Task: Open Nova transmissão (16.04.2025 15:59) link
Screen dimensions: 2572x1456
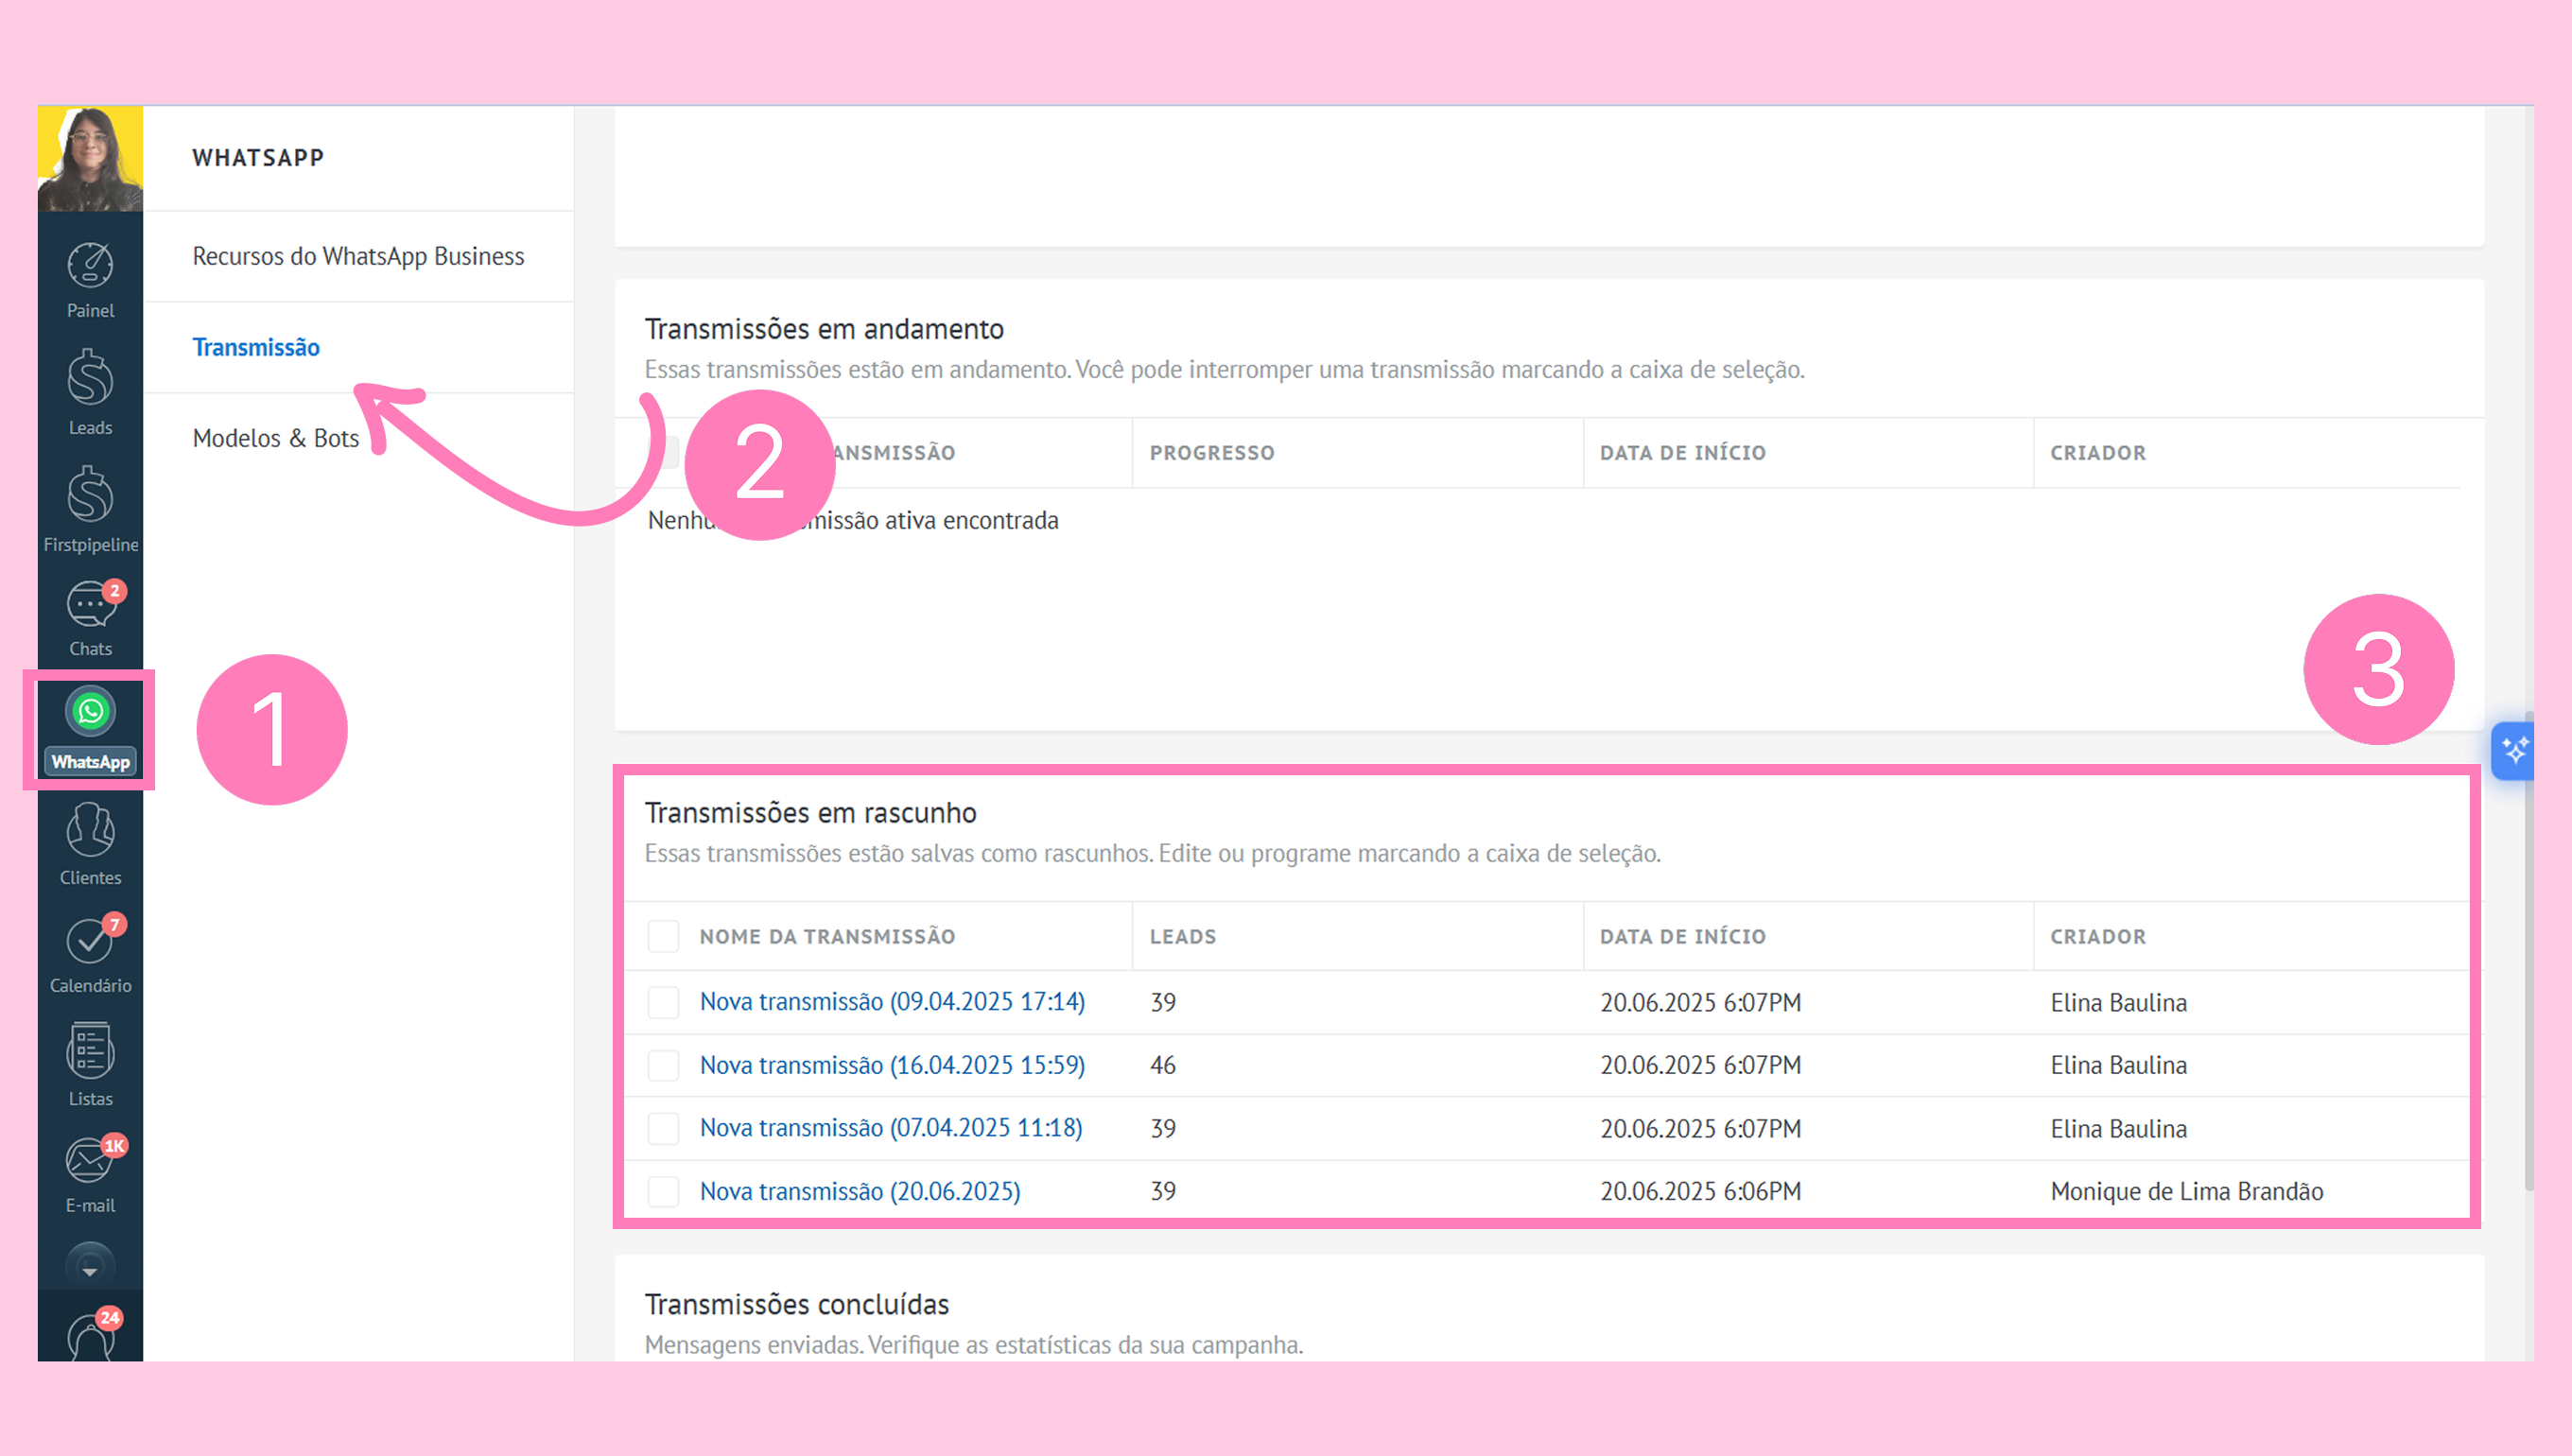Action: click(892, 1065)
